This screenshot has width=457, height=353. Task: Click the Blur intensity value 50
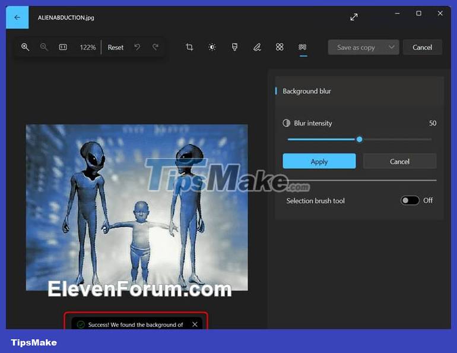(x=433, y=123)
